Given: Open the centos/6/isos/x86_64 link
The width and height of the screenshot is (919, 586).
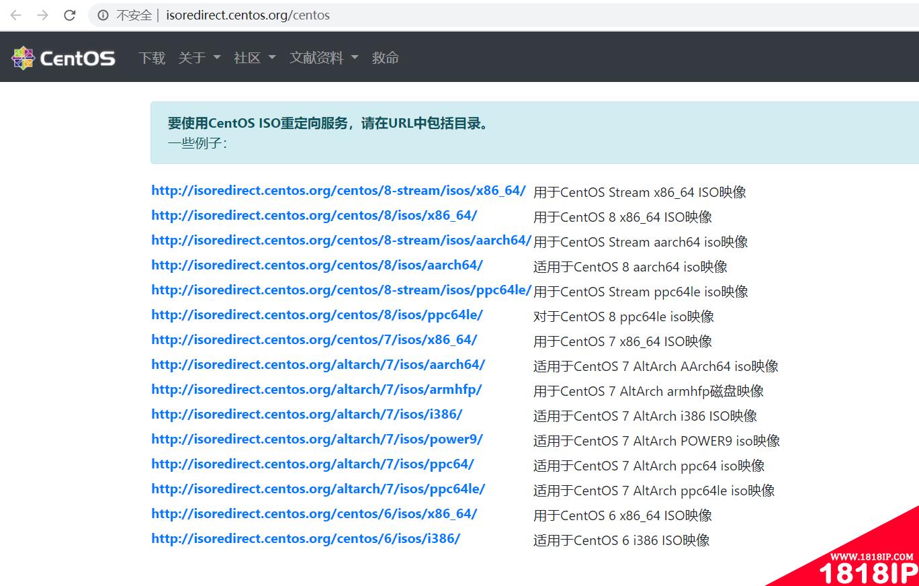Looking at the screenshot, I should coord(314,514).
